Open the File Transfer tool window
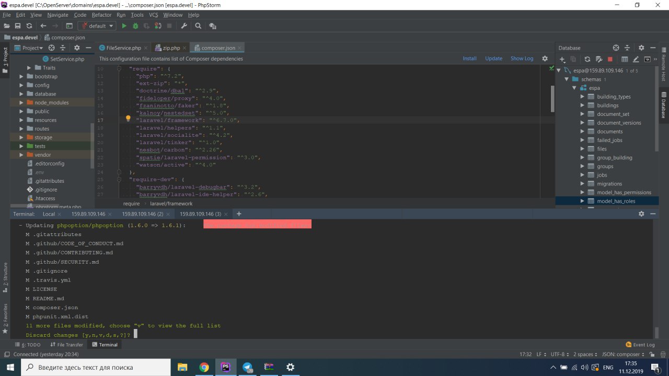 pos(66,345)
